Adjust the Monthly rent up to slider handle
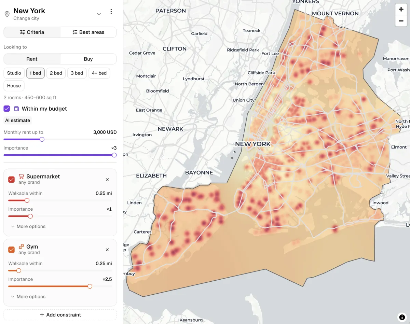 [x=42, y=139]
